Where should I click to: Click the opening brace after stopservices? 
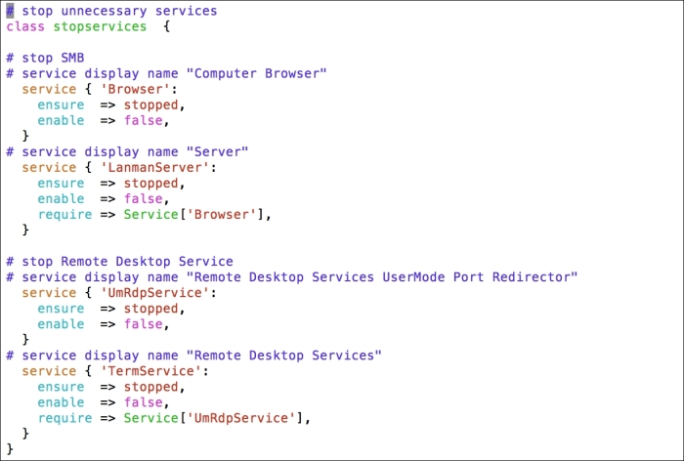tap(166, 26)
